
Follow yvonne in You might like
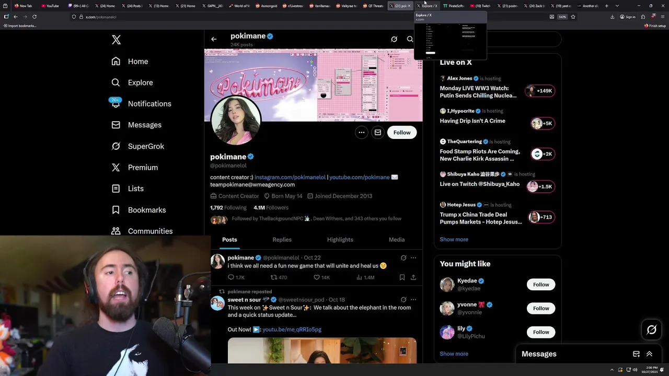click(541, 308)
